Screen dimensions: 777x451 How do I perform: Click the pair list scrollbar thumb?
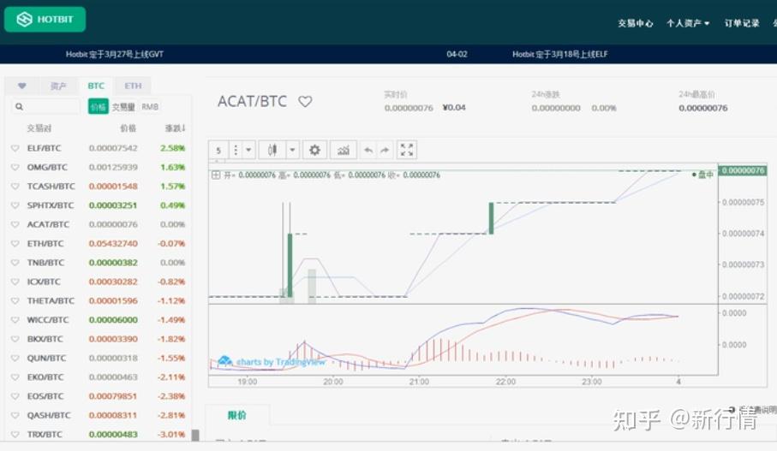click(x=195, y=435)
